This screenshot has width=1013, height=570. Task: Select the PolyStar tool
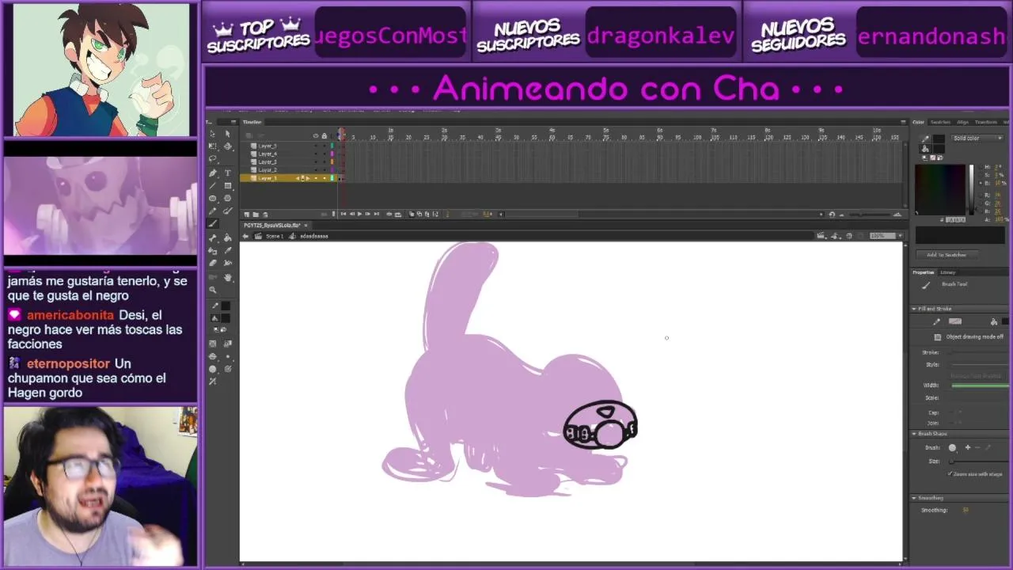coord(228,198)
